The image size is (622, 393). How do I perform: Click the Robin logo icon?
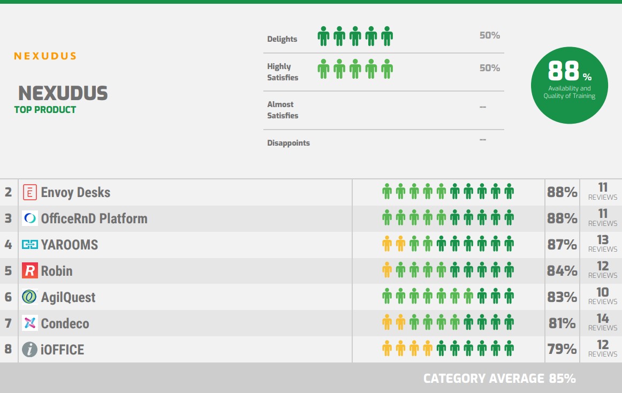[x=30, y=271]
